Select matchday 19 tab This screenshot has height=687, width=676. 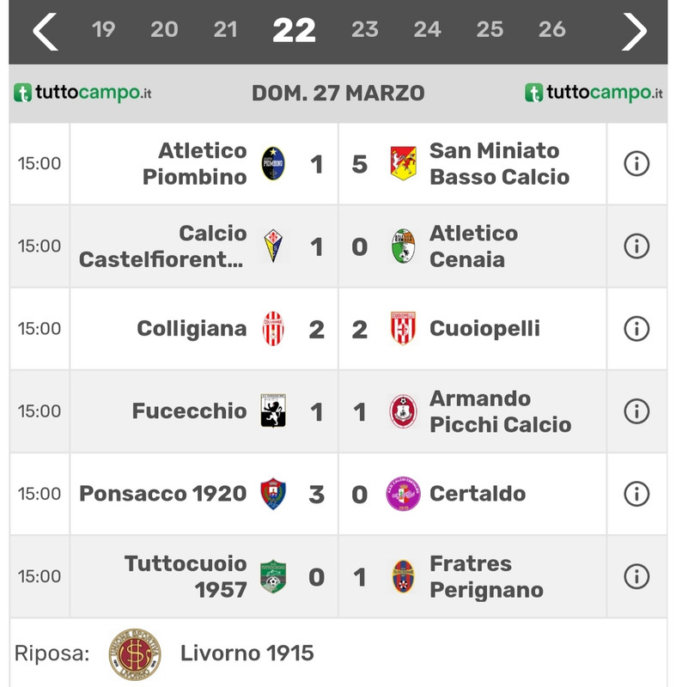tap(103, 30)
